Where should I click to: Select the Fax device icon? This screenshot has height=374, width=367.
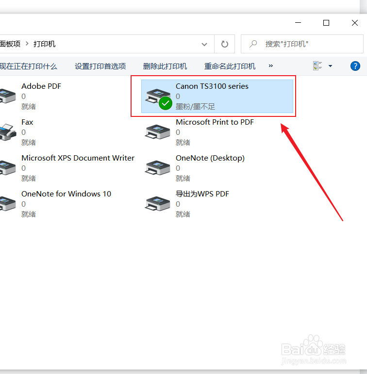click(8, 131)
